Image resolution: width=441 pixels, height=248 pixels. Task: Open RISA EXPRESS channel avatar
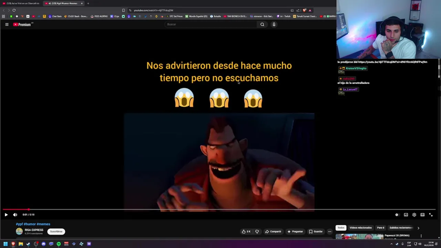(19, 231)
